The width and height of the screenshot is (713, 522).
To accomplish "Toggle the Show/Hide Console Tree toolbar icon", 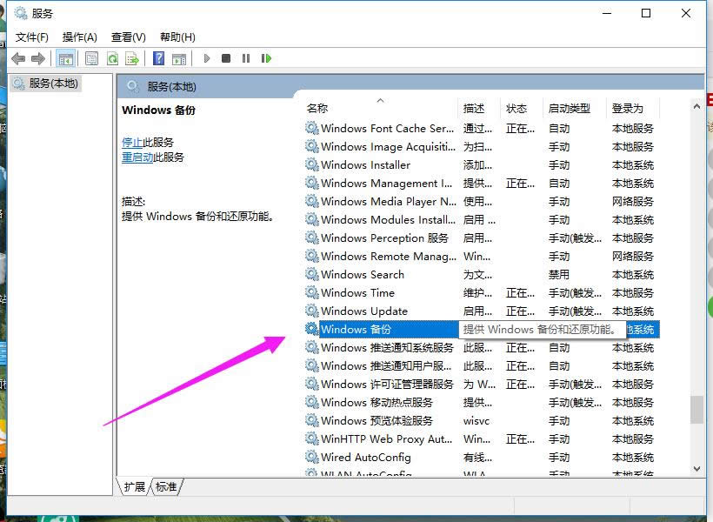I will pos(66,57).
